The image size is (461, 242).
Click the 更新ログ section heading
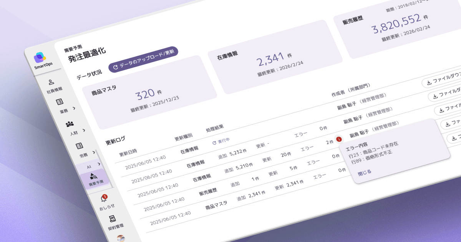coord(116,140)
